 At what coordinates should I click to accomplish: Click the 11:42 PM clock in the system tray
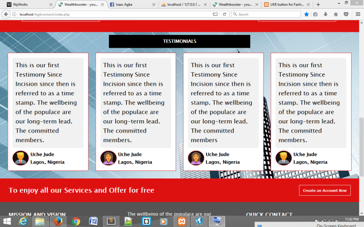point(352,219)
